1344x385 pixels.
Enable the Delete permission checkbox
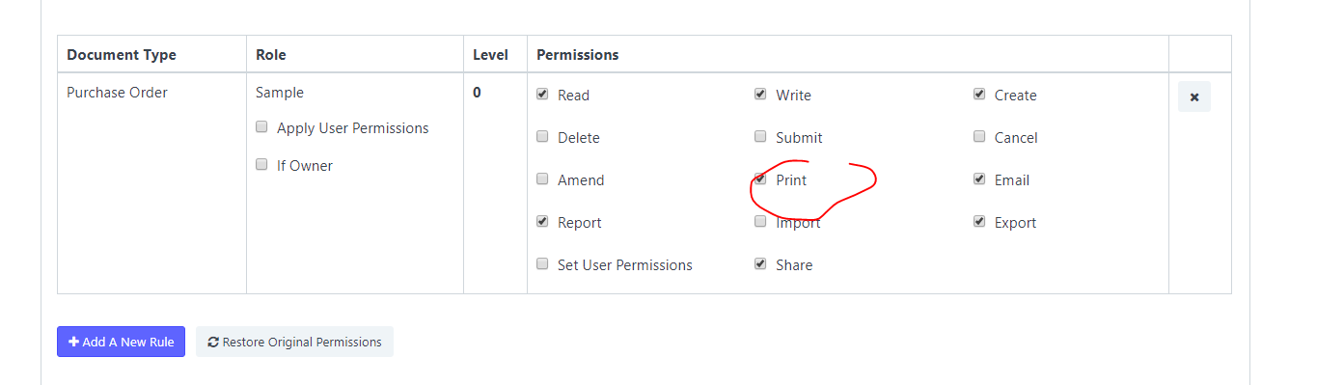pyautogui.click(x=542, y=137)
